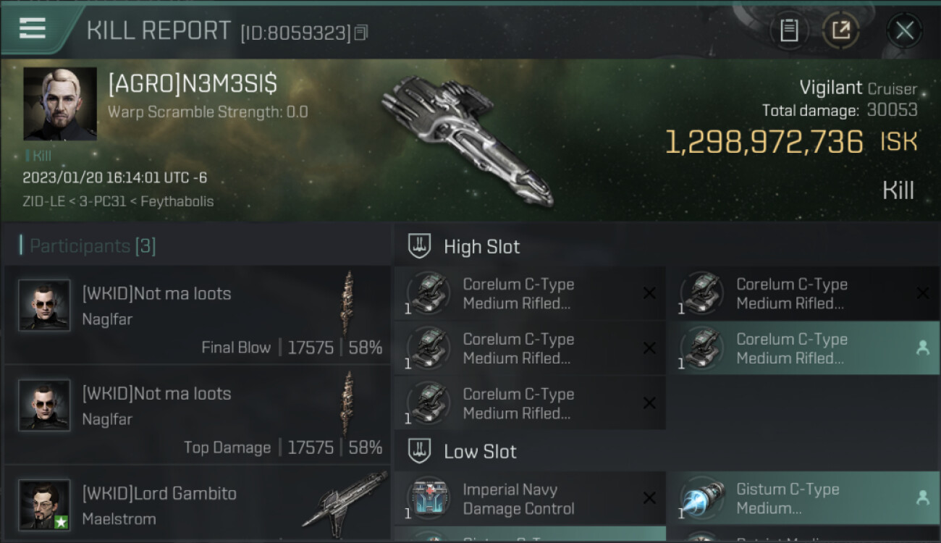Viewport: 941px width, 543px height.
Task: Click the High Slot section icon
Action: click(420, 246)
